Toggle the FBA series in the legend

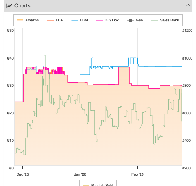tap(55, 20)
